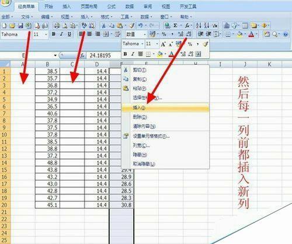Open the 格式 classic menu
Image resolution: width=292 pixels, height=244 pixels.
tap(106, 17)
